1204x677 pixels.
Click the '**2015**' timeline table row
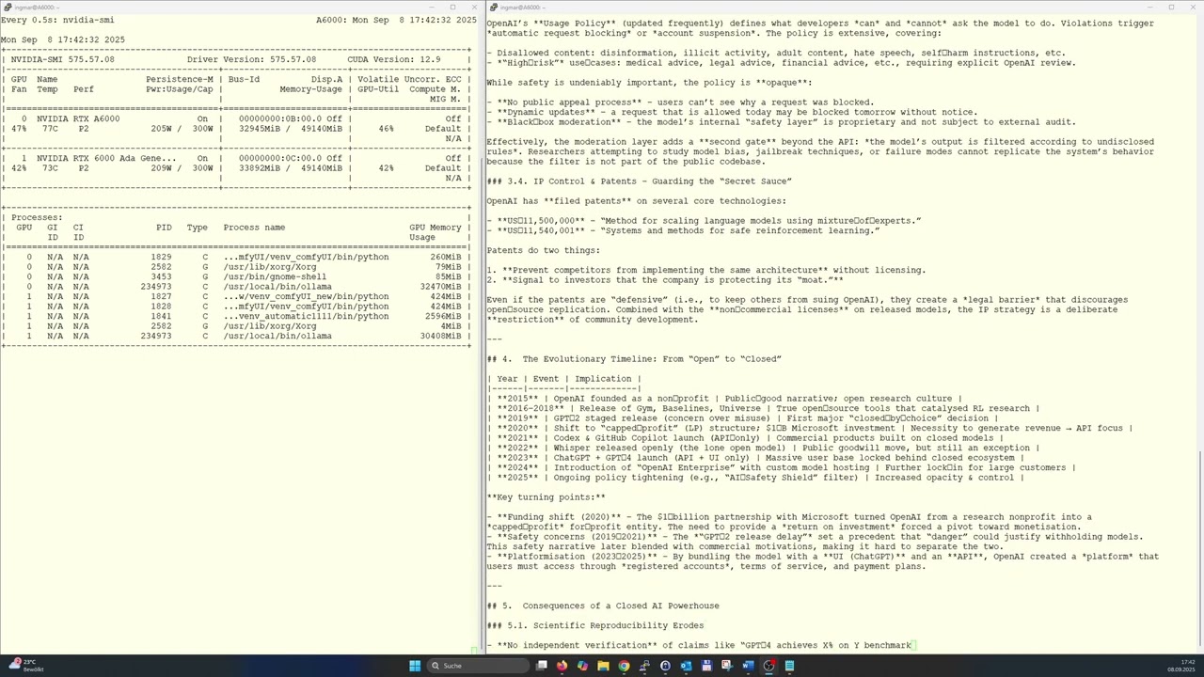pyautogui.click(x=724, y=398)
